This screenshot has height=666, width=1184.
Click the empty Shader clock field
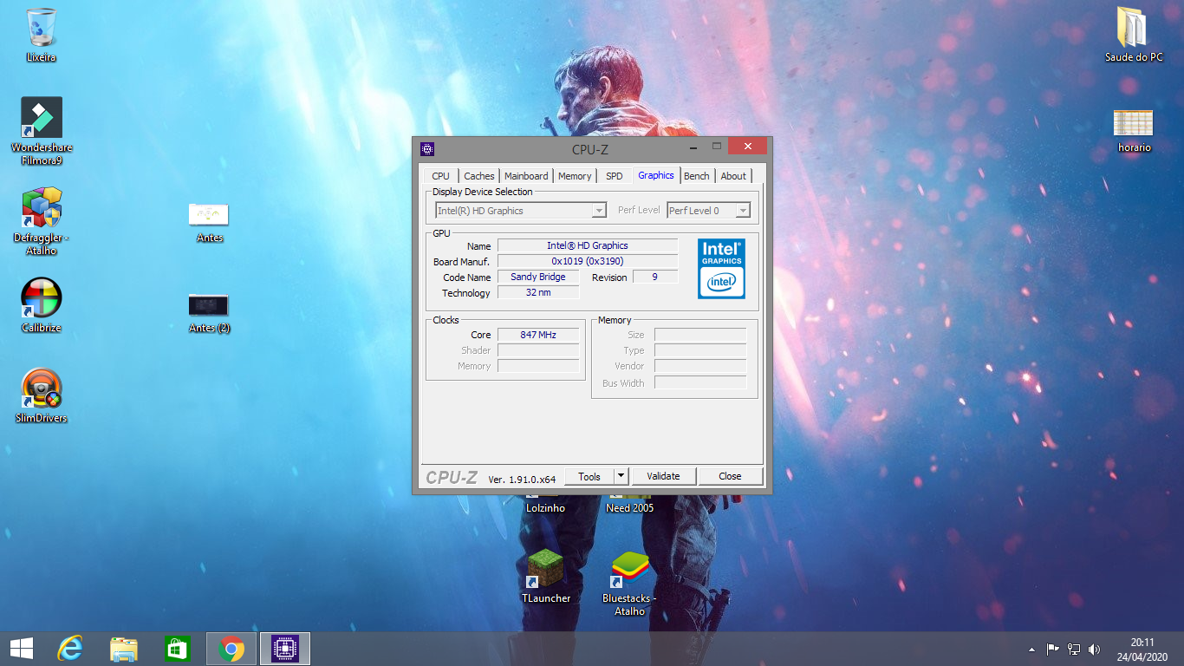click(538, 350)
